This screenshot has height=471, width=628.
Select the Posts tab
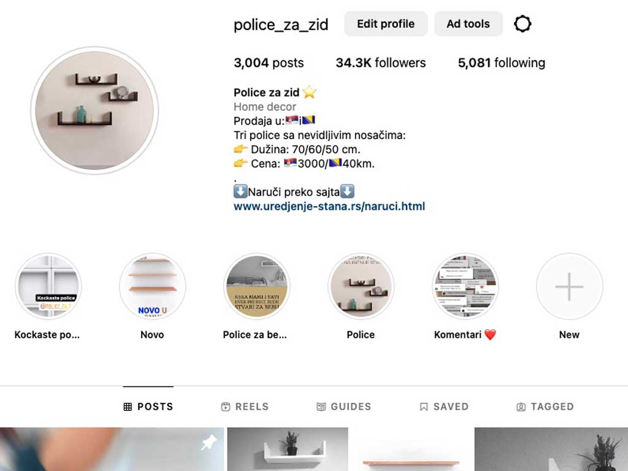pyautogui.click(x=148, y=407)
